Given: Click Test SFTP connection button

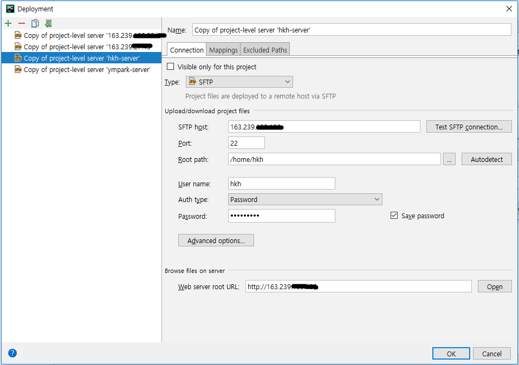Looking at the screenshot, I should click(x=469, y=127).
